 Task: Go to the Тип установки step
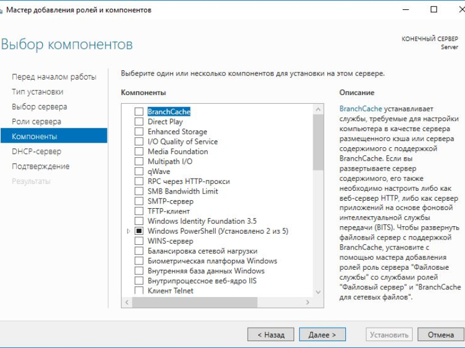click(x=37, y=92)
